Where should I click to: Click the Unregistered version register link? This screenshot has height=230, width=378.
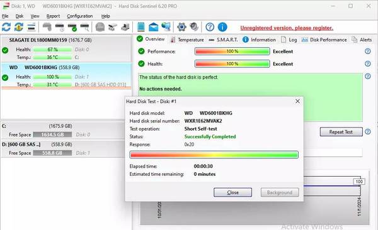coord(287,28)
